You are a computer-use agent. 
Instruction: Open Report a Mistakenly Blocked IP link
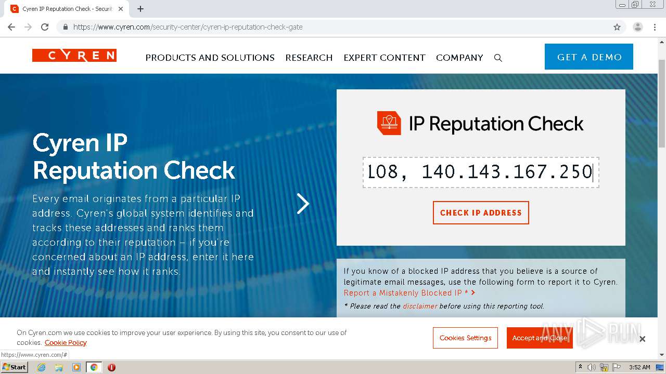point(409,293)
